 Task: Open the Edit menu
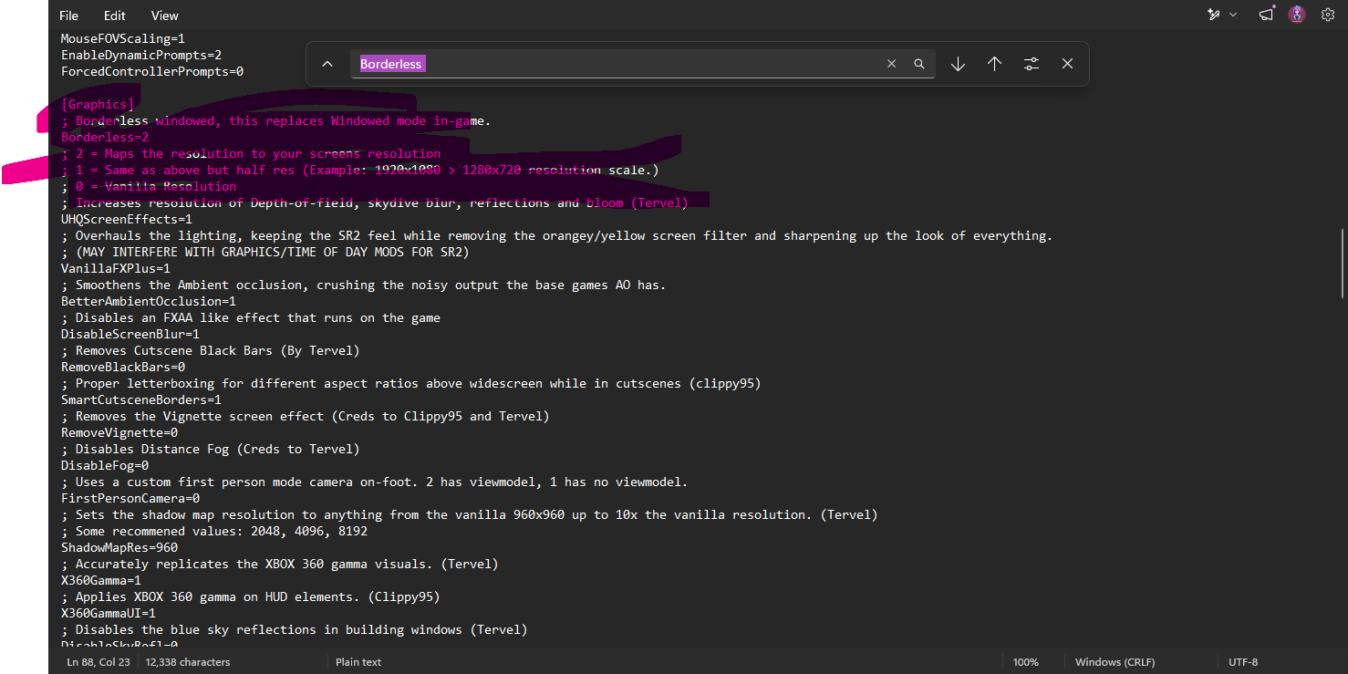coord(115,16)
